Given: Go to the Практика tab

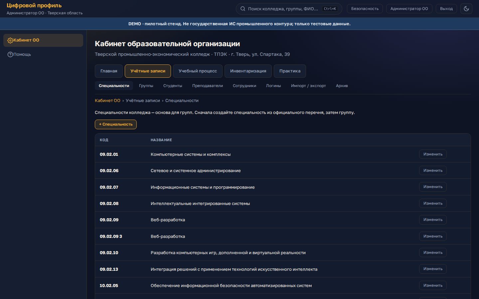Looking at the screenshot, I should tap(290, 71).
